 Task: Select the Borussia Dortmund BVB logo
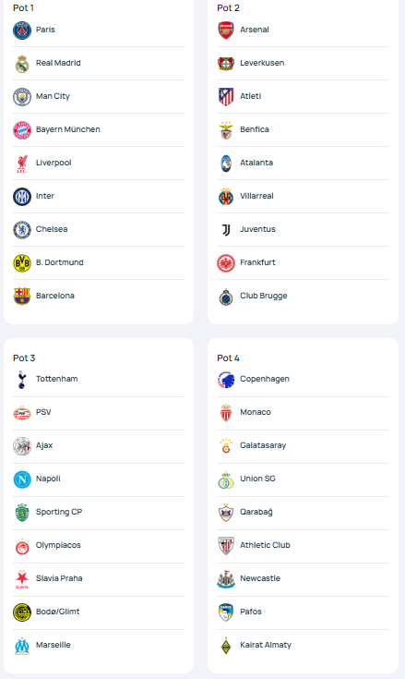[x=22, y=263]
